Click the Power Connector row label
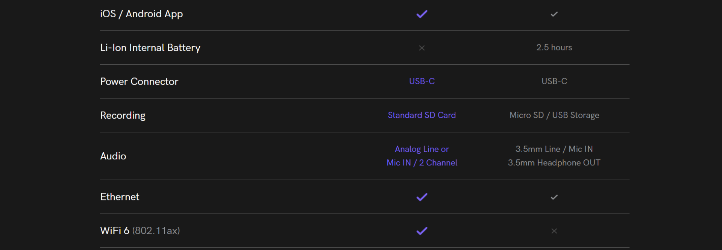The width and height of the screenshot is (722, 250). click(x=139, y=81)
